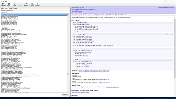Select the SeparatorCharacter Property (IUserUnit) entry
Viewport: 176px width, 99px height.
coord(10,32)
